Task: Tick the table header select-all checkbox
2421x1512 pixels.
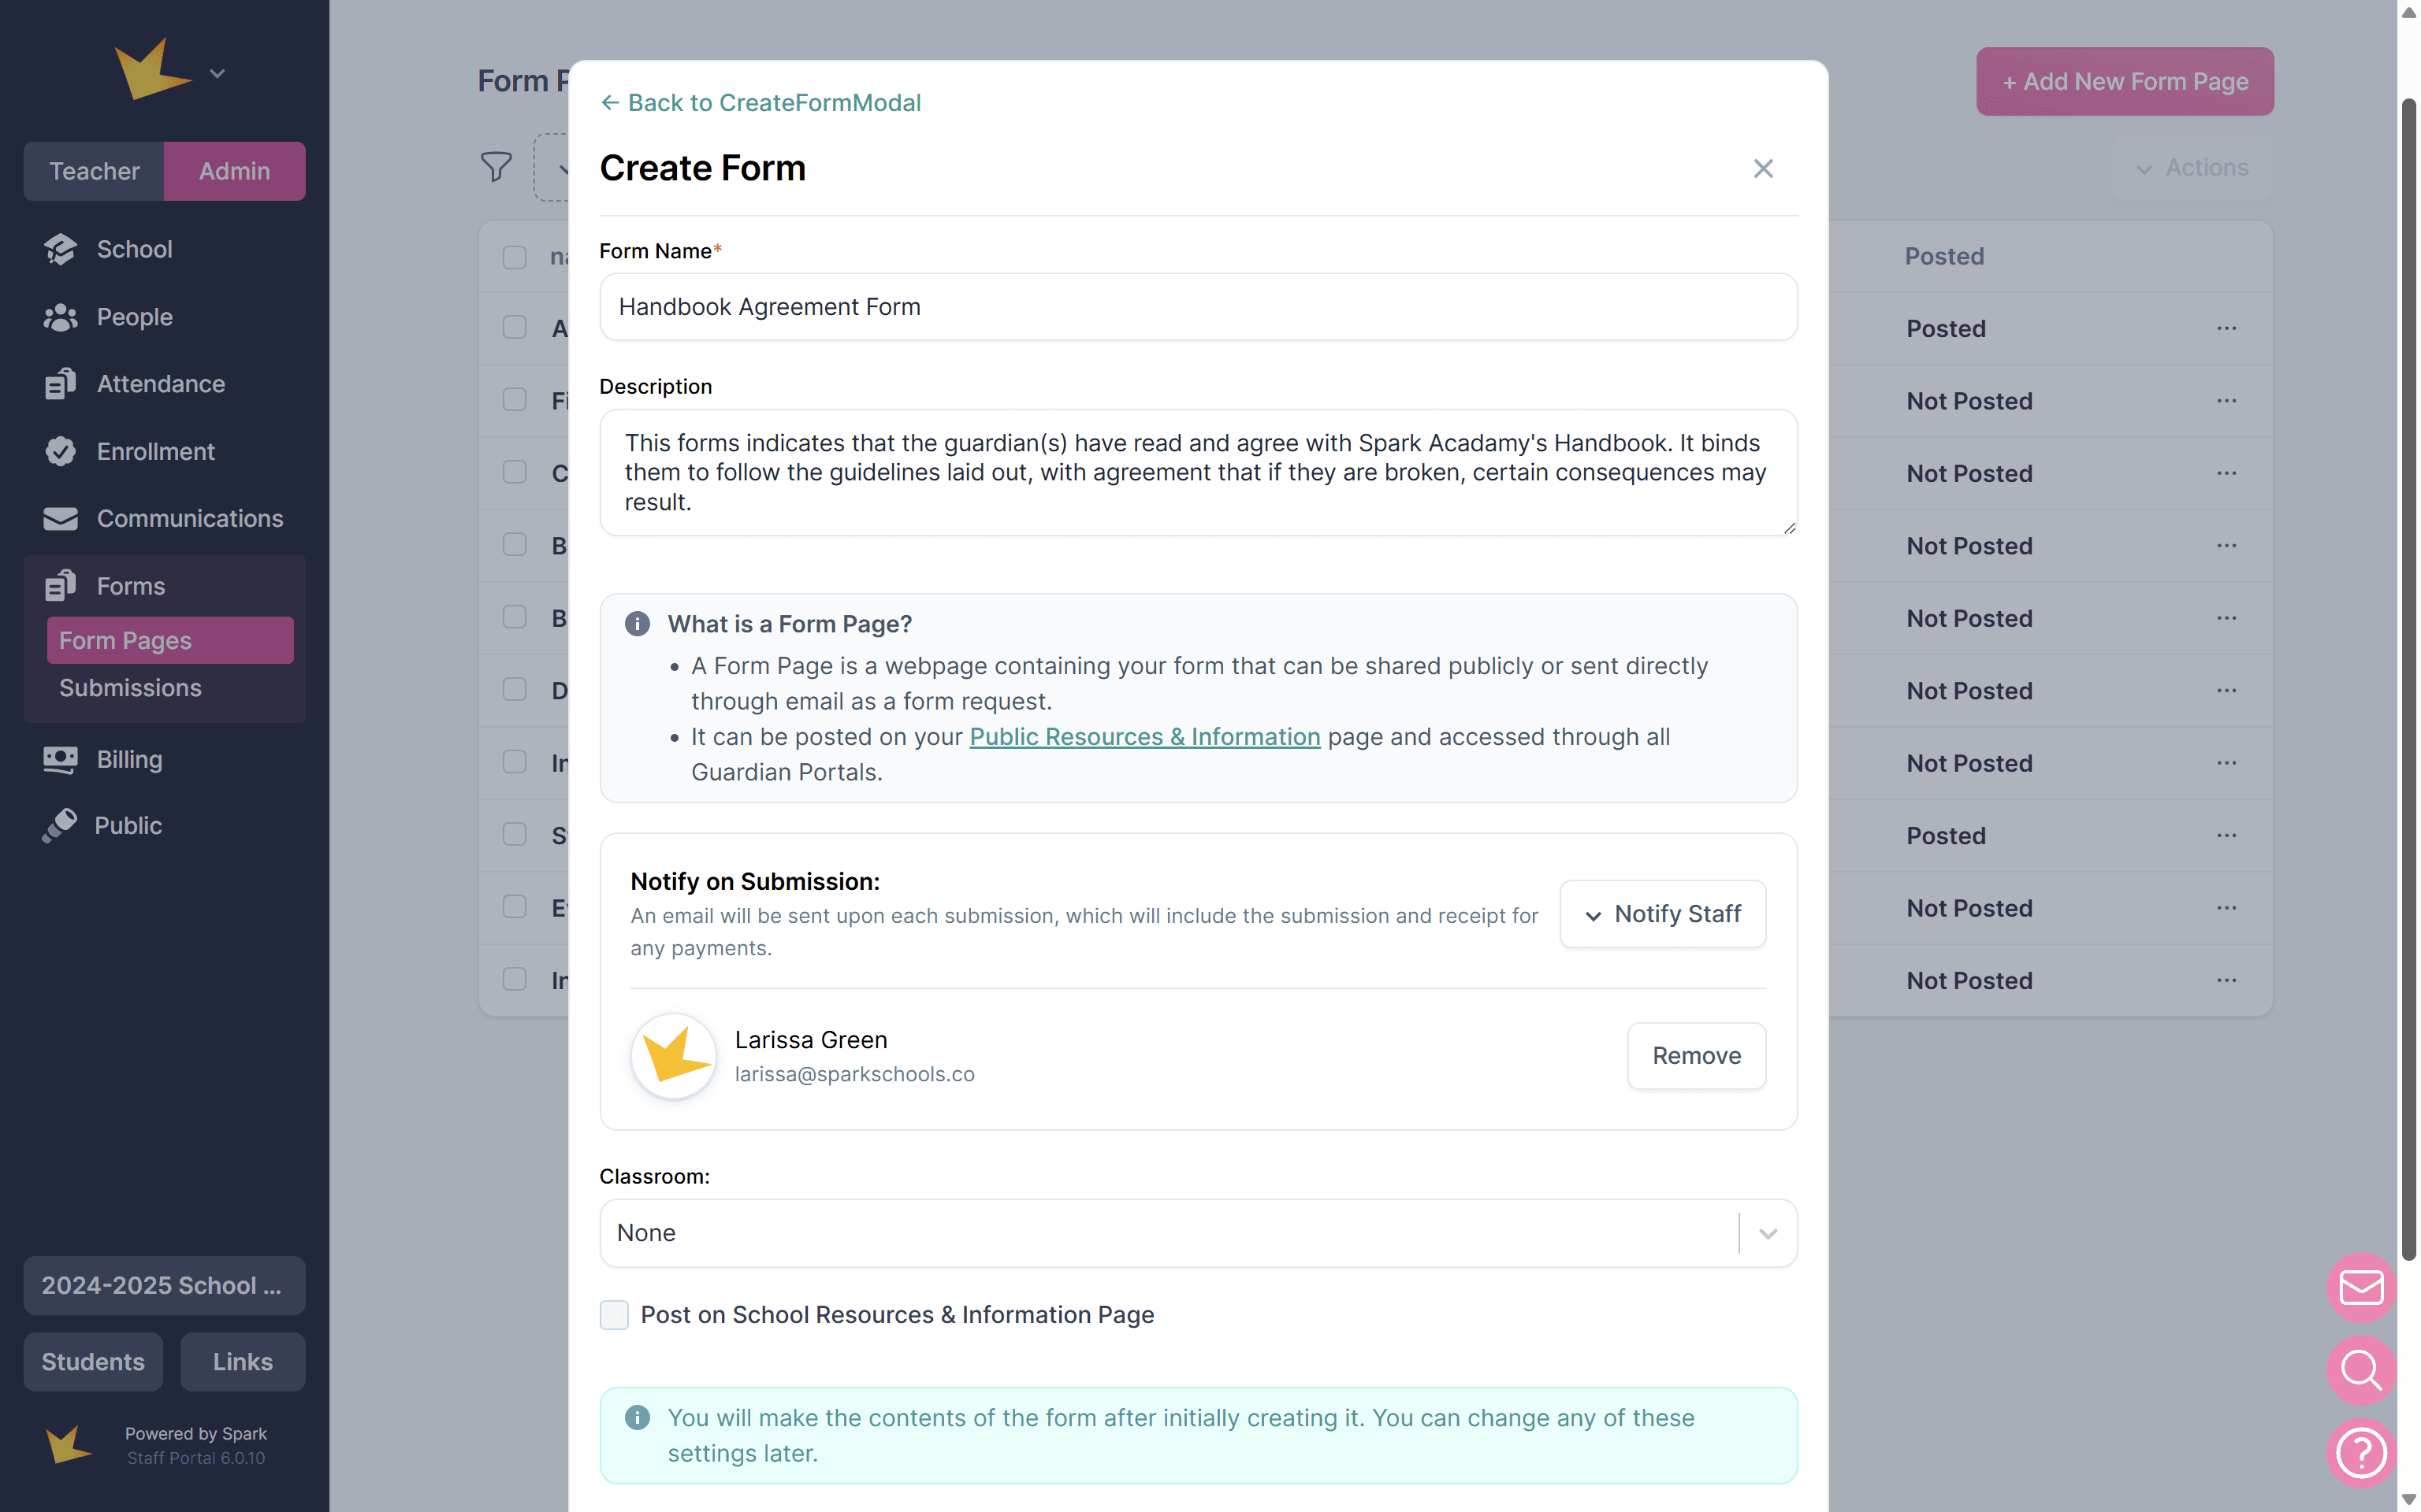Action: click(x=514, y=257)
